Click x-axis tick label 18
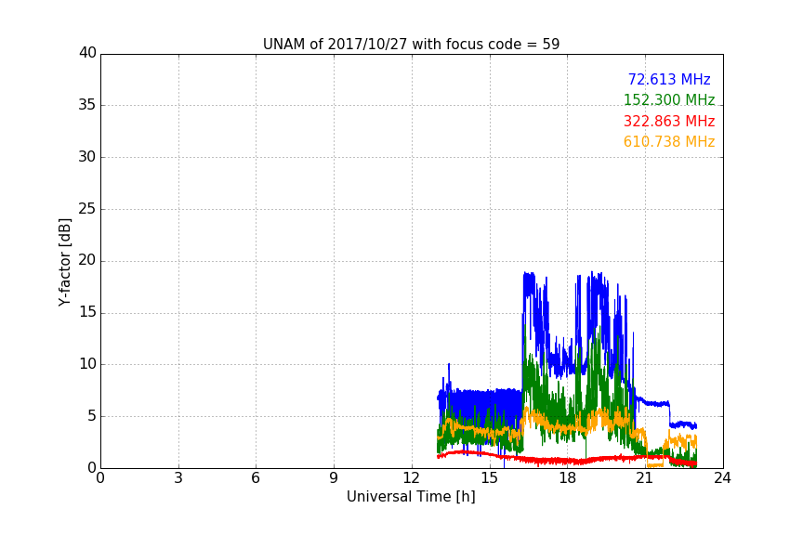Viewport: 803px width, 535px height. tap(567, 478)
